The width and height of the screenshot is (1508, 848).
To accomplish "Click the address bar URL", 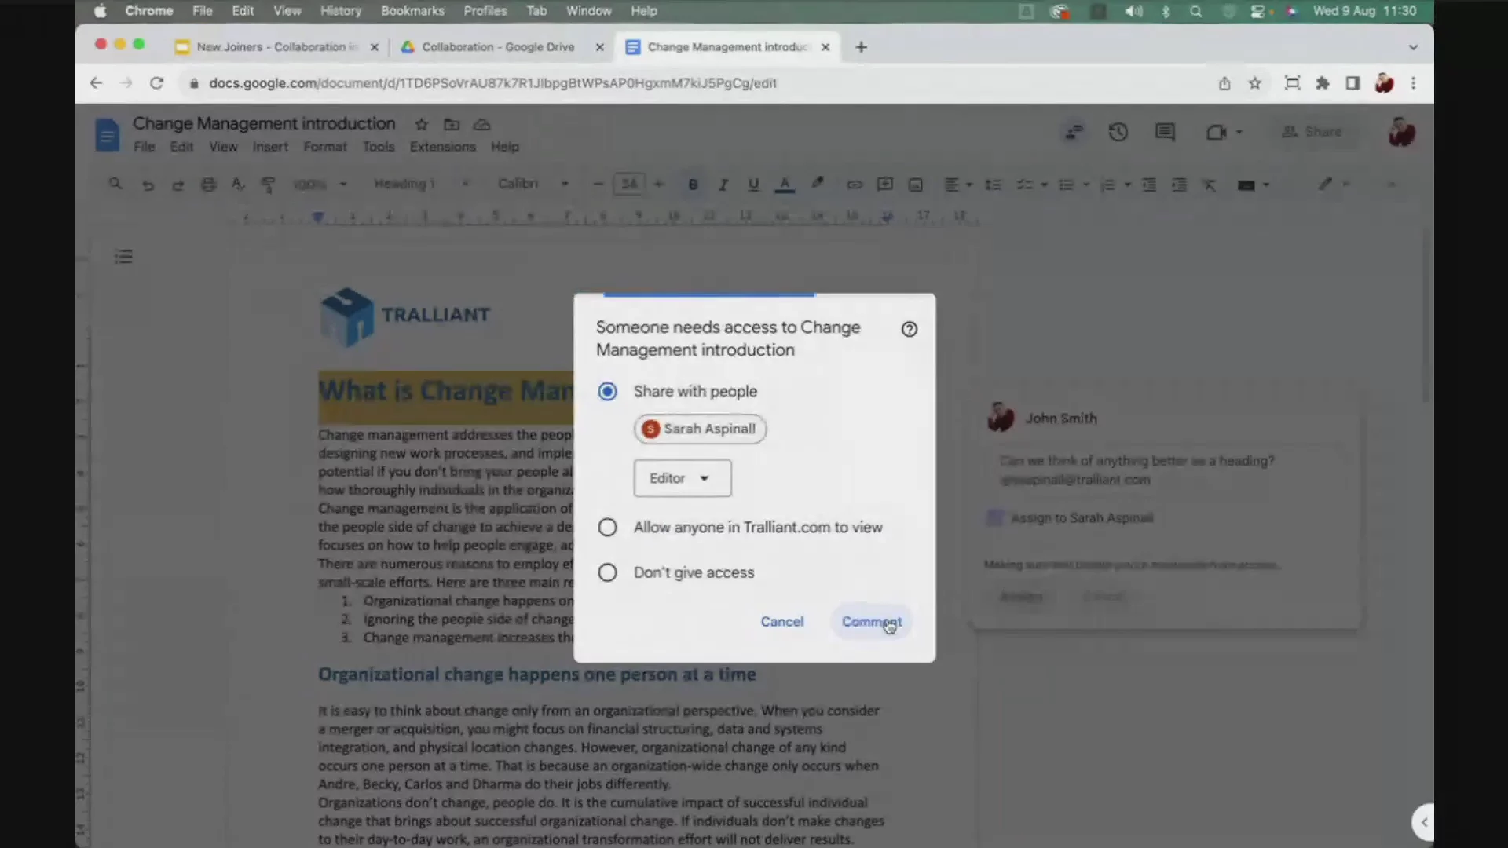I will coord(492,82).
